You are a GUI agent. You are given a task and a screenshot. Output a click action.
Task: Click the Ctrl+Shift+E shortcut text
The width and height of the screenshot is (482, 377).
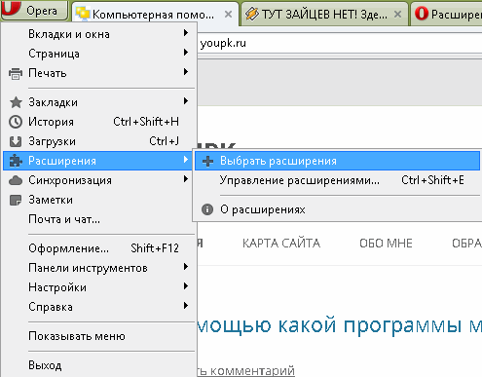(432, 180)
